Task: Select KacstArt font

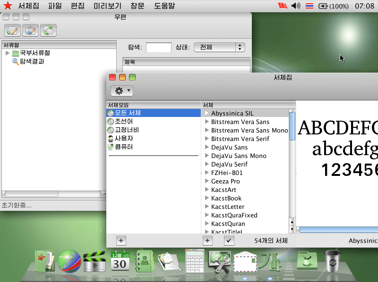Action: click(x=223, y=190)
